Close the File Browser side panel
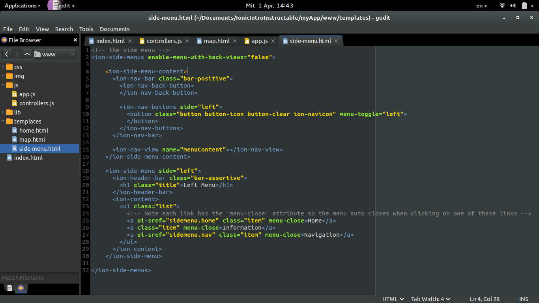This screenshot has height=303, width=539. [75, 40]
